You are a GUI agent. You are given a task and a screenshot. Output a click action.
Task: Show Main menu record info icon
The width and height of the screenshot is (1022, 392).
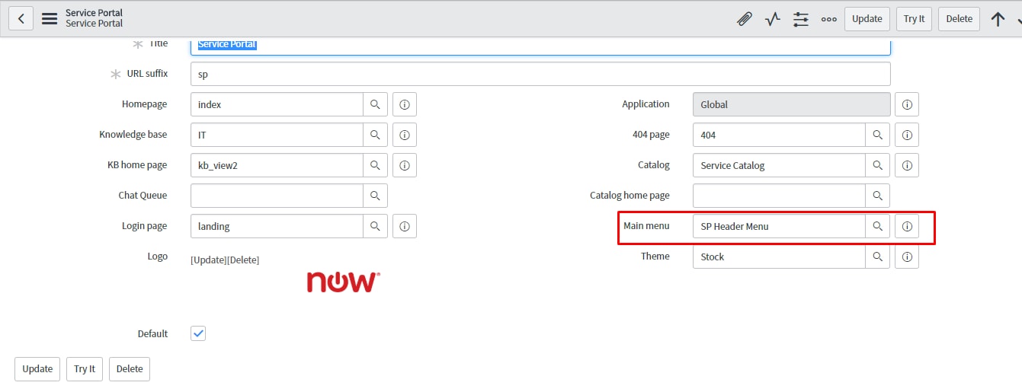coord(907,226)
